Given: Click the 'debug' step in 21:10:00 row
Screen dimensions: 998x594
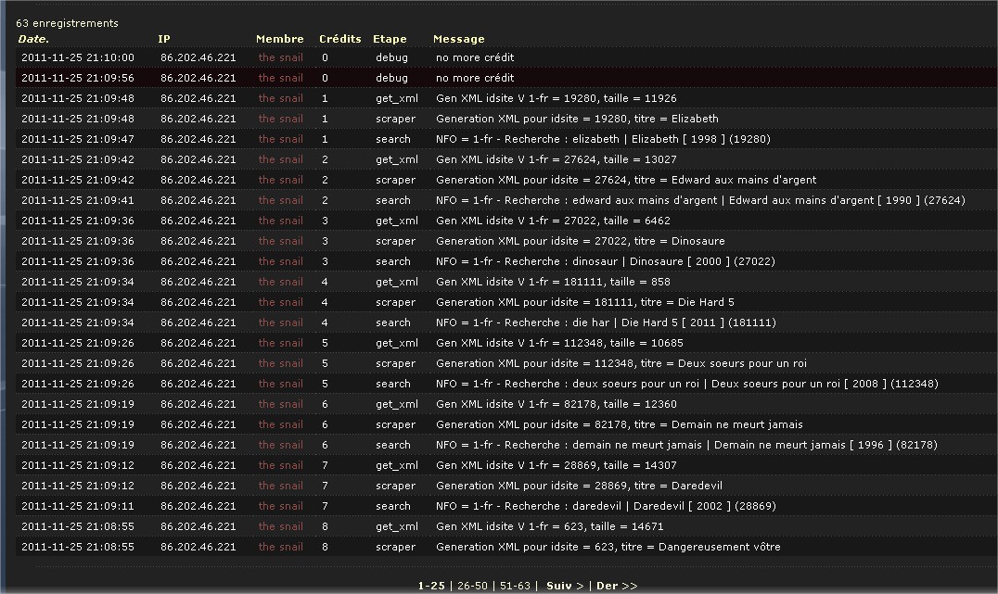Looking at the screenshot, I should 391,57.
